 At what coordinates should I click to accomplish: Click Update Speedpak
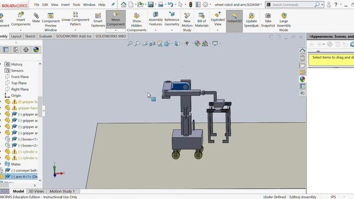point(251,20)
